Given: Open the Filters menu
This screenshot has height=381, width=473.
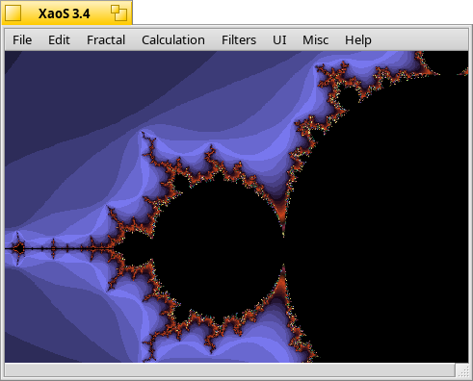Looking at the screenshot, I should point(239,40).
